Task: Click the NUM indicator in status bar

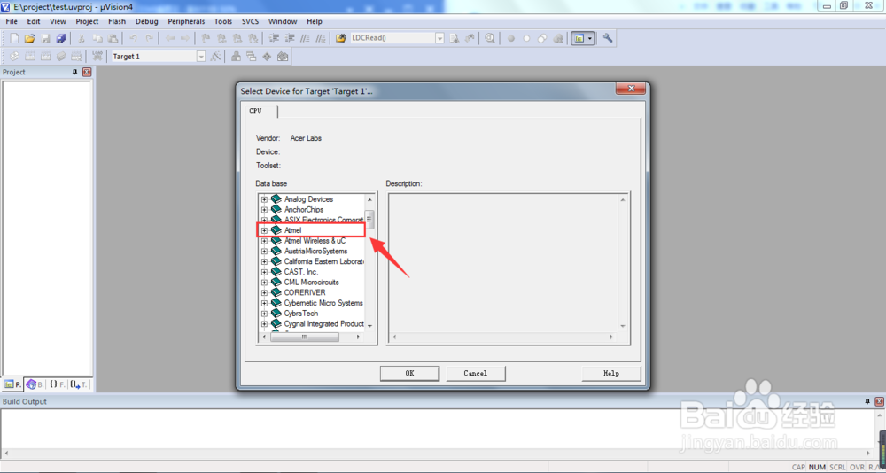Action: tap(817, 468)
